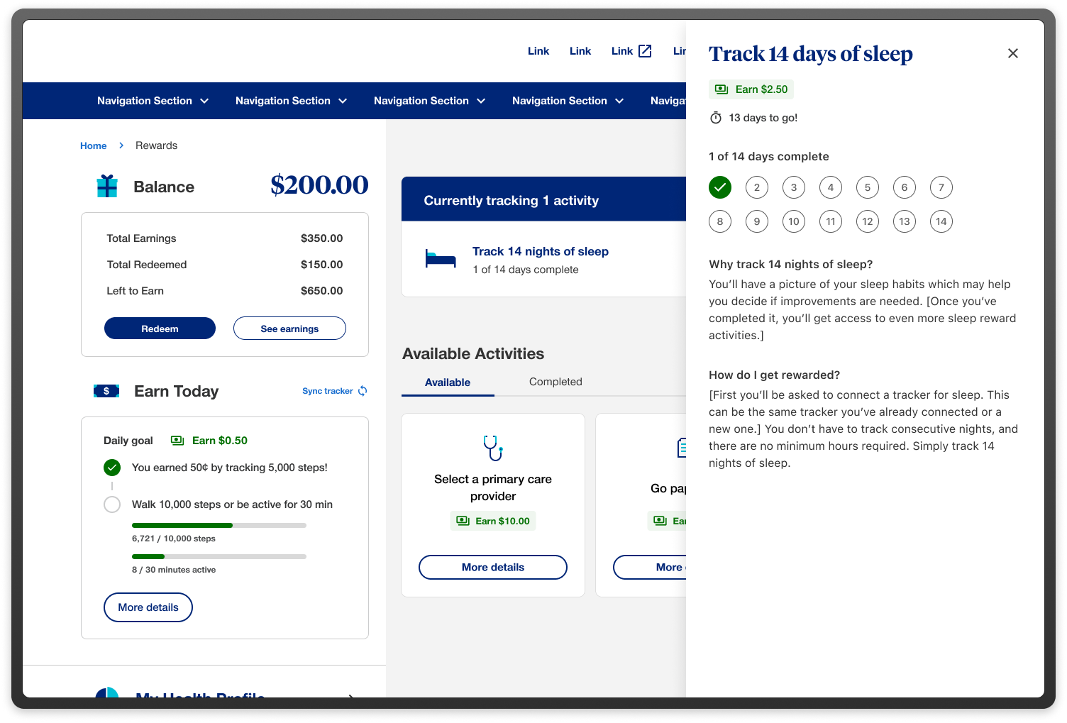Image resolution: width=1067 pixels, height=723 pixels.
Task: Click the gift icon beside Balance
Action: (106, 186)
